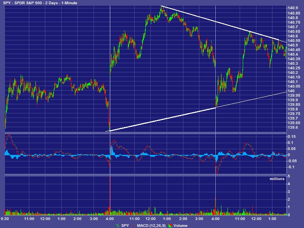Click the -0.05 MACD axis label
The width and height of the screenshot is (304, 228).
coord(291,161)
